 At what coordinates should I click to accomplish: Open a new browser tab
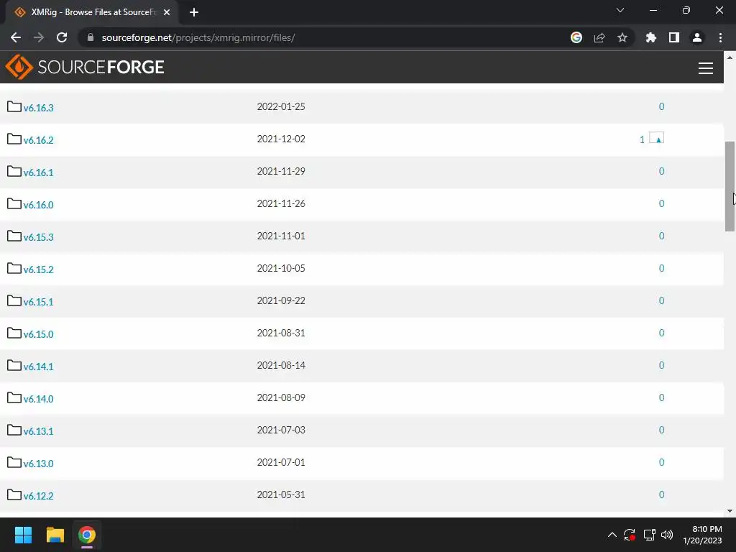(194, 12)
